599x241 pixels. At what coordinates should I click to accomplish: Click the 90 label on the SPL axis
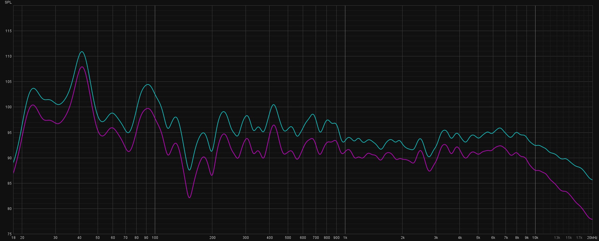[10, 158]
